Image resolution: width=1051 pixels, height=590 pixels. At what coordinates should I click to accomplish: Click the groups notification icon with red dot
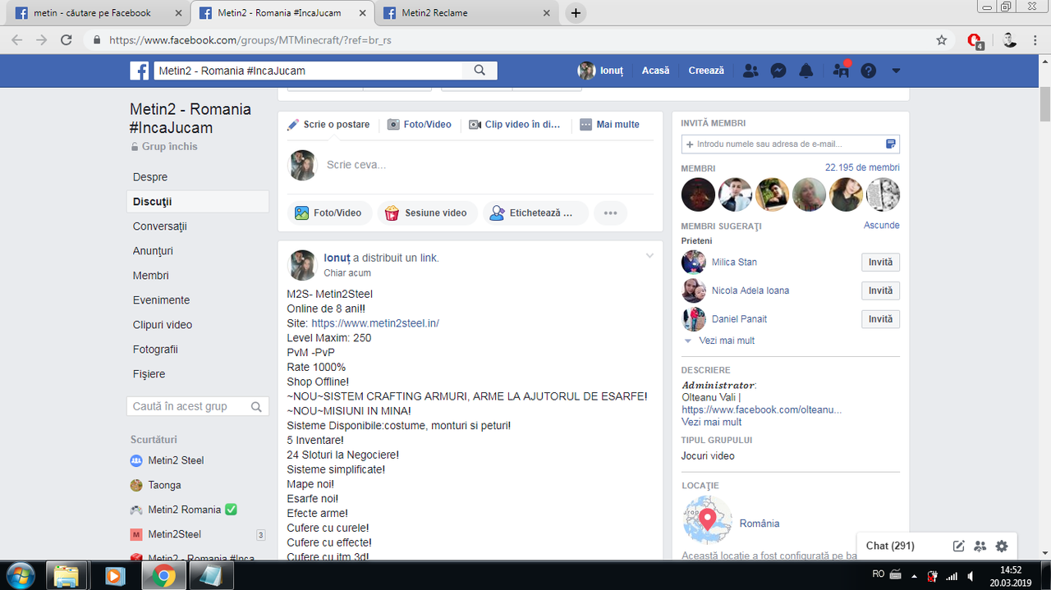coord(841,70)
